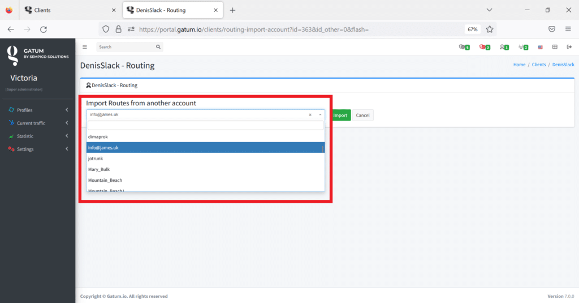The height and width of the screenshot is (303, 579).
Task: Select dimaprok from account list
Action: pos(205,137)
